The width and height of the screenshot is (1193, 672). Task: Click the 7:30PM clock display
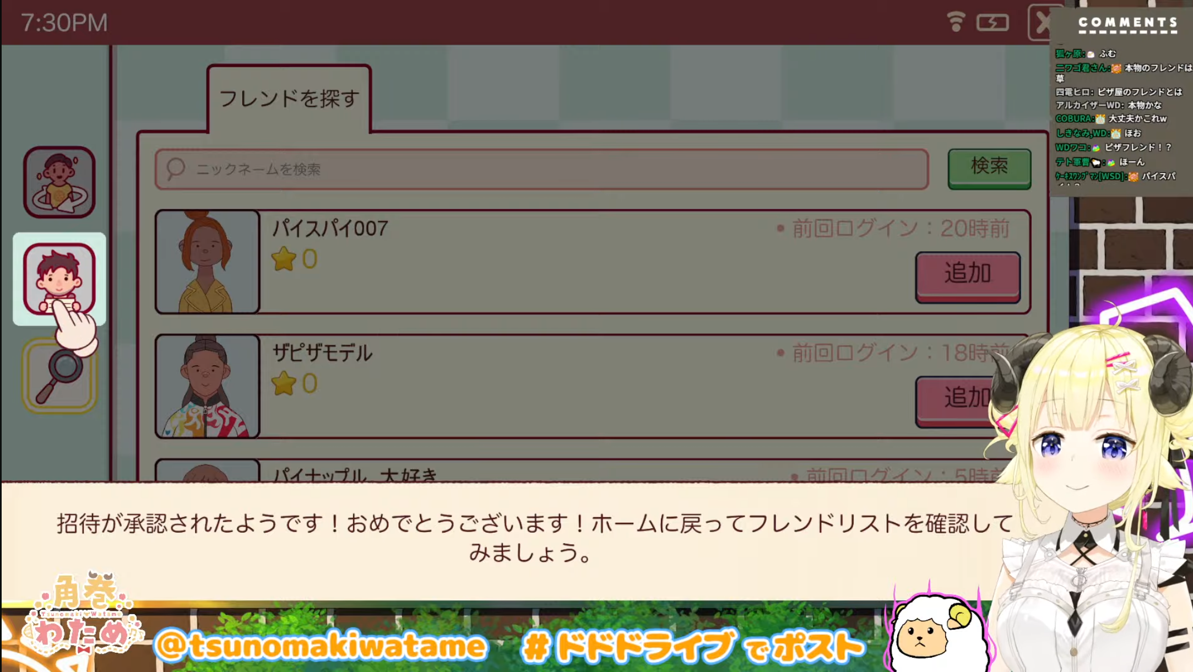coord(64,23)
